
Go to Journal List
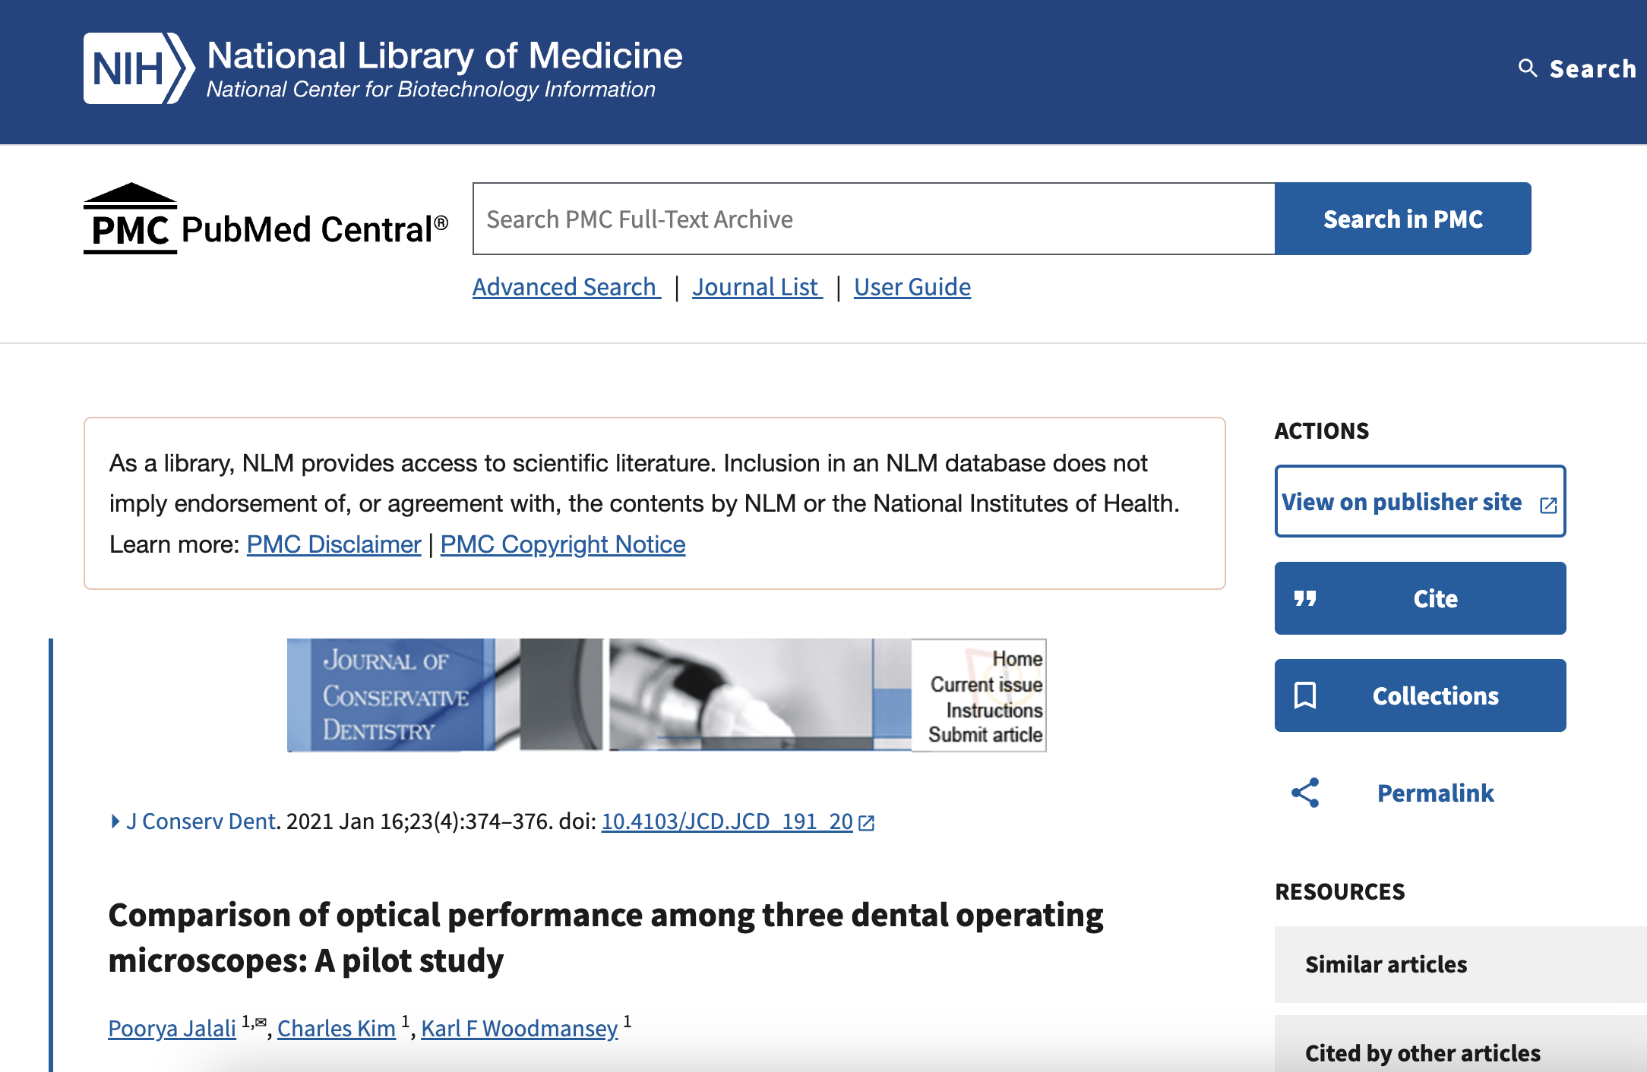pyautogui.click(x=757, y=287)
